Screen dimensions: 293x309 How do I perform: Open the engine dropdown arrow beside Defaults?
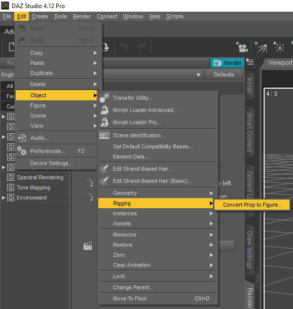point(198,74)
